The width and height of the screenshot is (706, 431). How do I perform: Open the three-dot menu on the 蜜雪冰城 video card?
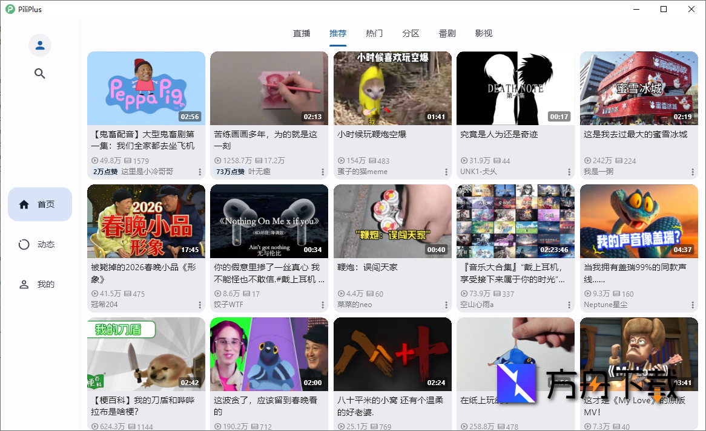click(x=692, y=172)
